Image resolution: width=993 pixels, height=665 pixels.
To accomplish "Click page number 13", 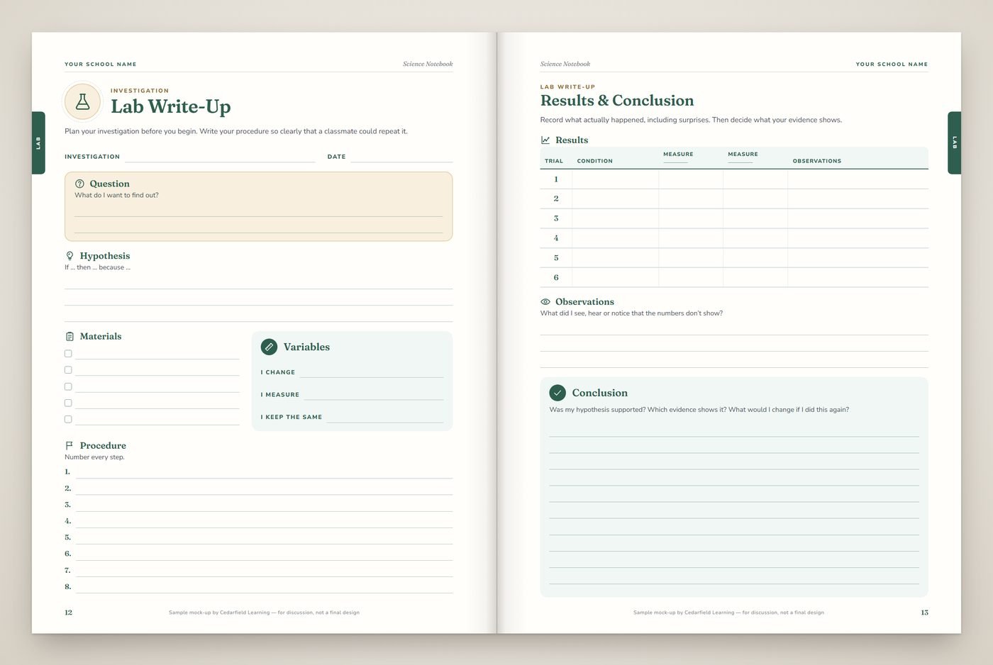I will click(x=924, y=613).
